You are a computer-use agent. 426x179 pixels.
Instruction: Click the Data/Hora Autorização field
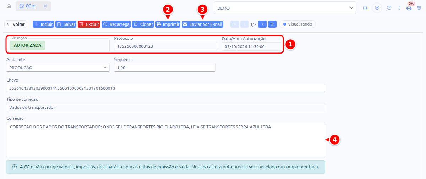(252, 46)
